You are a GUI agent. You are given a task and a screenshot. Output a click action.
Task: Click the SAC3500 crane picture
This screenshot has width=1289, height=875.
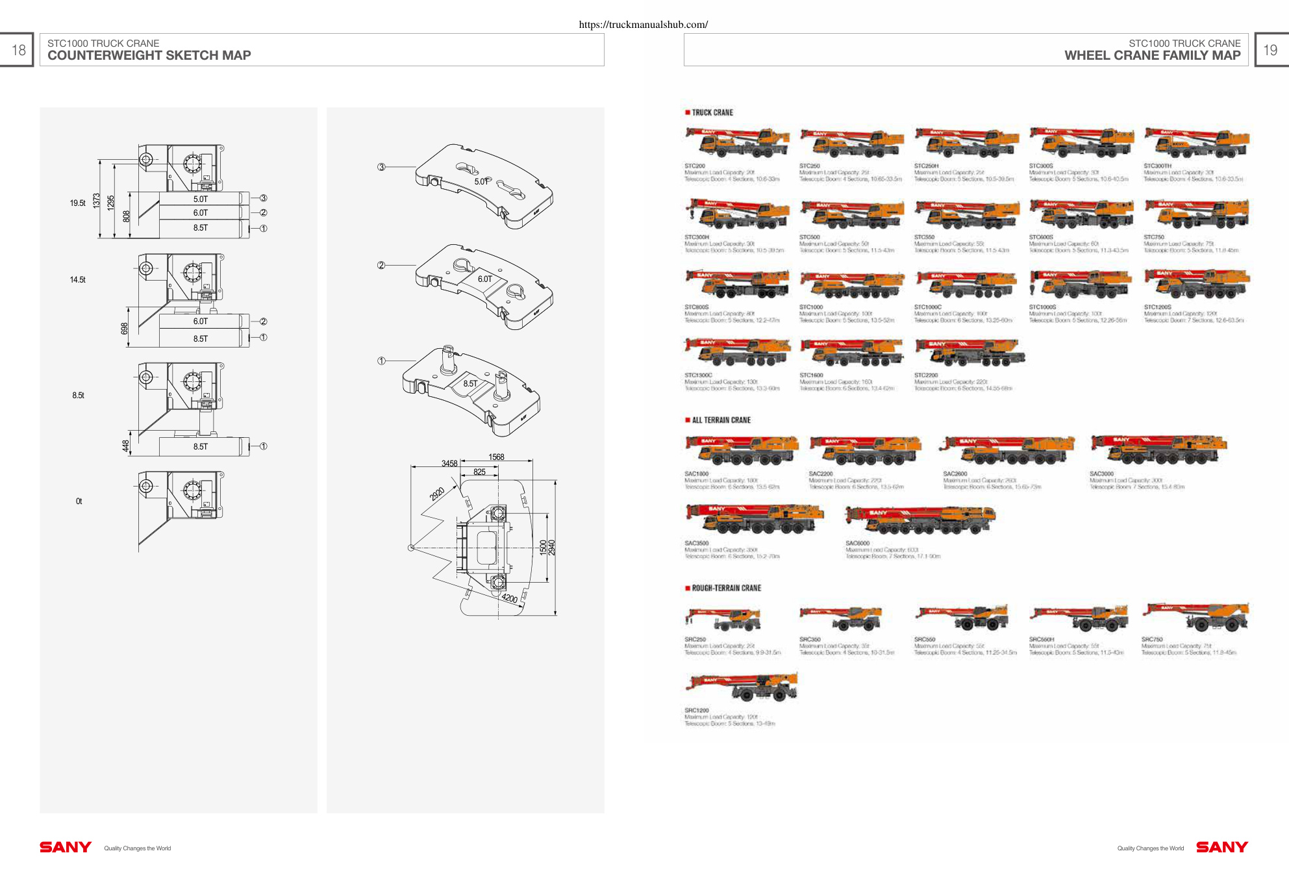755,519
